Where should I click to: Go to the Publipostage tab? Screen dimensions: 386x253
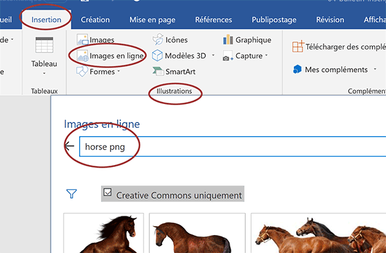274,20
